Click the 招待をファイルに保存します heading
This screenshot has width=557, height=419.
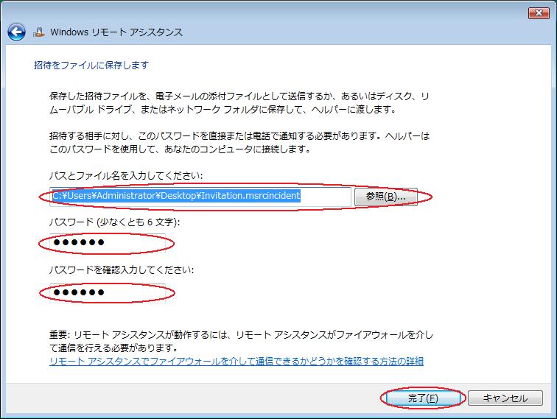tap(91, 66)
